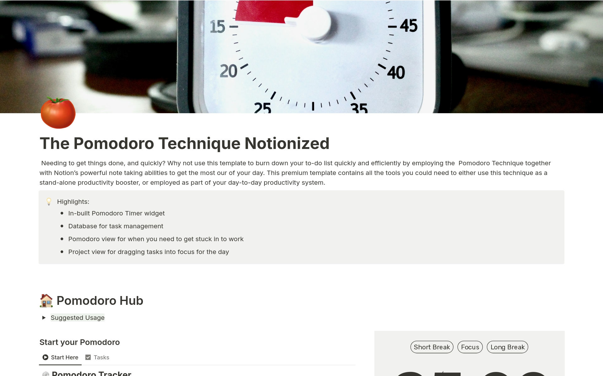Screen dimensions: 603x376
Task: Click the Short Break timer button
Action: [431, 347]
